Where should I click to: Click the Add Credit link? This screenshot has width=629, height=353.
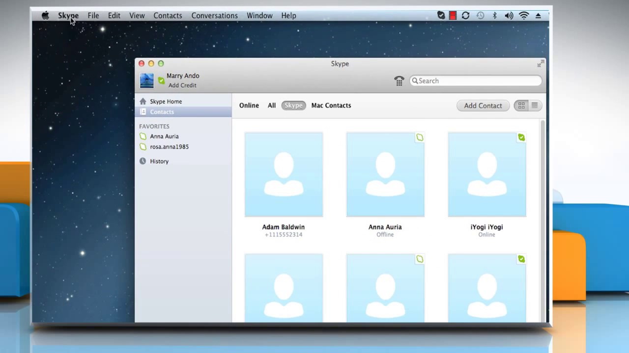tap(182, 85)
